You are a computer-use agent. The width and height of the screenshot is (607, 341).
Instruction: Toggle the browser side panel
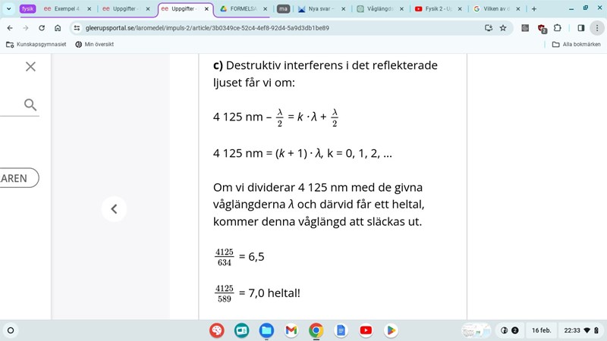(580, 28)
